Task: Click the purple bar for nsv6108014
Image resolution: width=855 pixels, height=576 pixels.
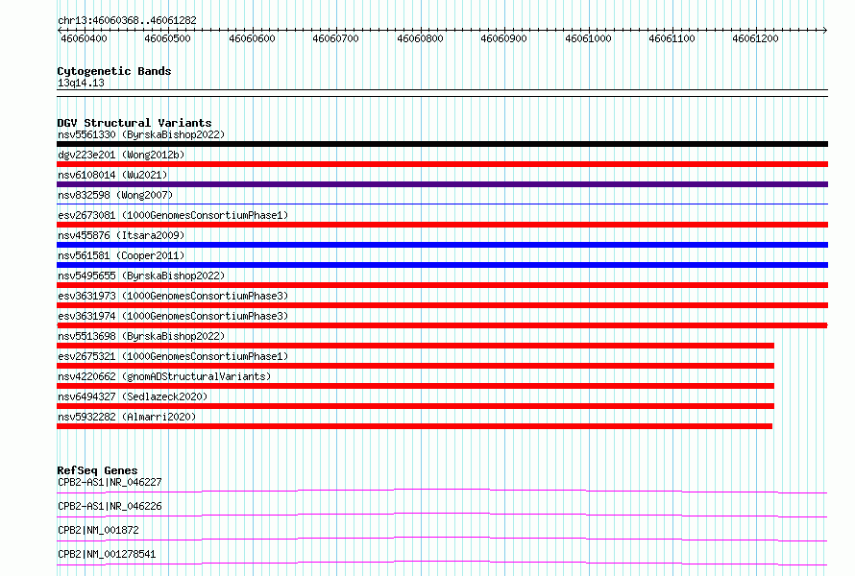Action: pos(442,184)
